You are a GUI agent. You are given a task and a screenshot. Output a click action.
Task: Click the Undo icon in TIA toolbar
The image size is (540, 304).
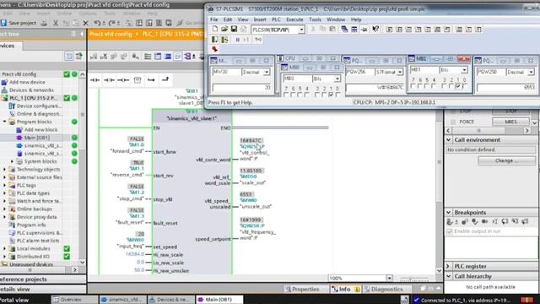click(x=97, y=23)
